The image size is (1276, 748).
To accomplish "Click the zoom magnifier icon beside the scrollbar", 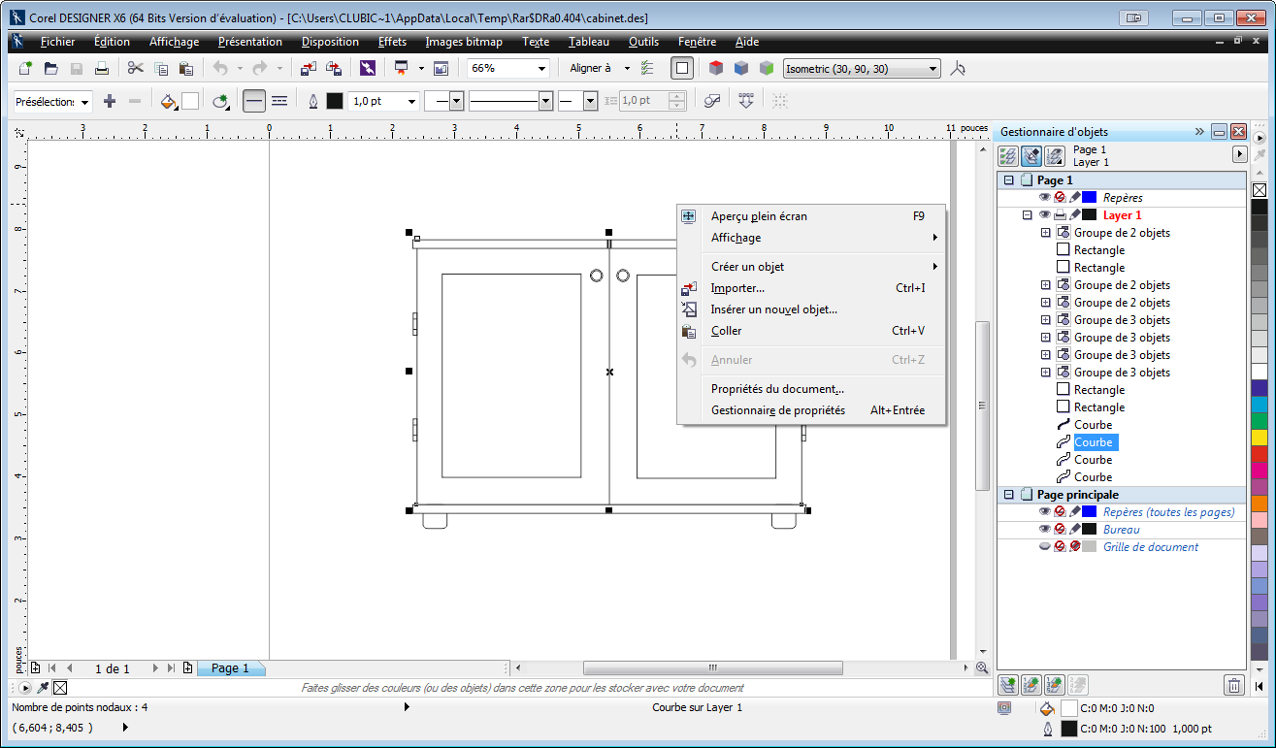I will click(x=981, y=667).
